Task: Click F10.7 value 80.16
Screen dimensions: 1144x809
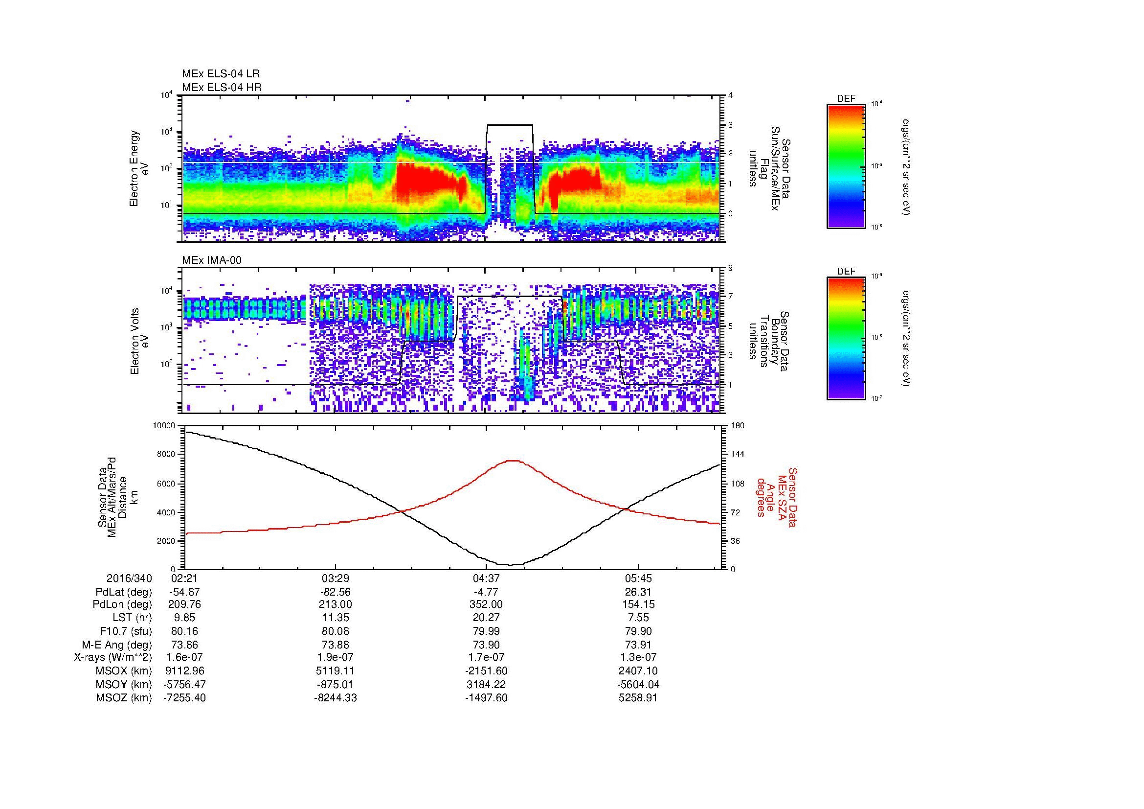Action: pos(184,631)
